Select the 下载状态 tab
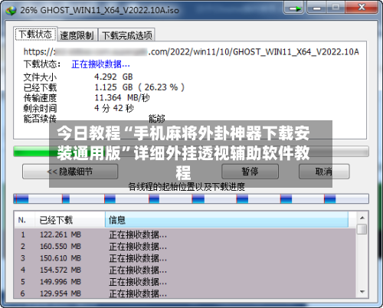The image size is (383, 308). [x=35, y=34]
